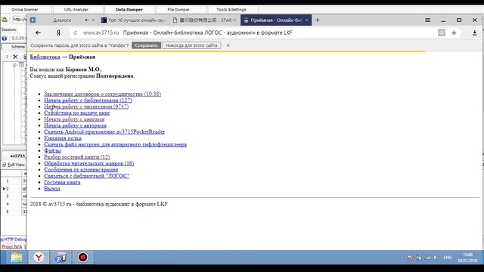This screenshot has width=484, height=272.
Task: Click the X delete icon in Data Dumper
Action: pyautogui.click(x=15, y=57)
